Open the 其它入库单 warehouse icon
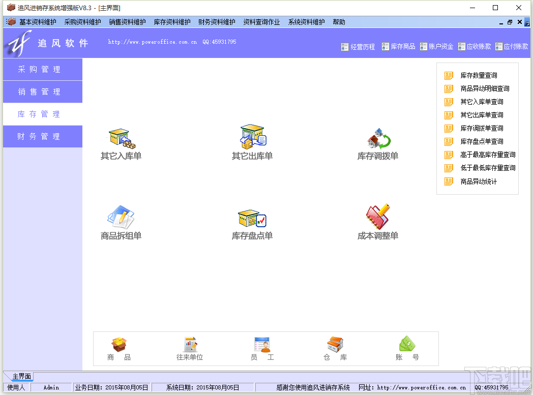Viewport: 533px width, 395px height. [122, 139]
